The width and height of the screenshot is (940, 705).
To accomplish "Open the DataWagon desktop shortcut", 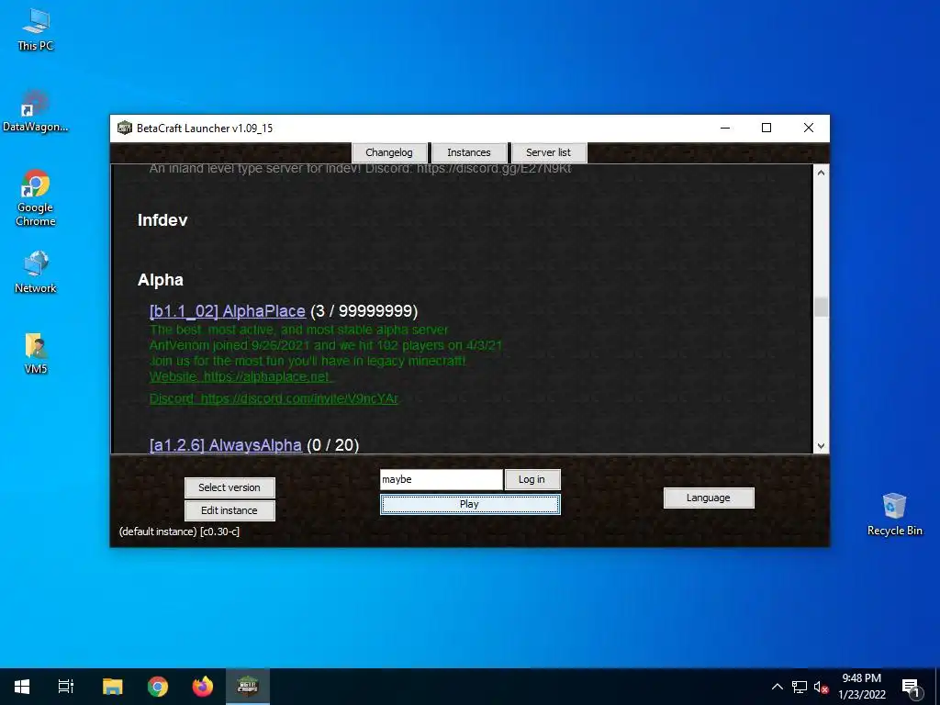I will pos(36,111).
